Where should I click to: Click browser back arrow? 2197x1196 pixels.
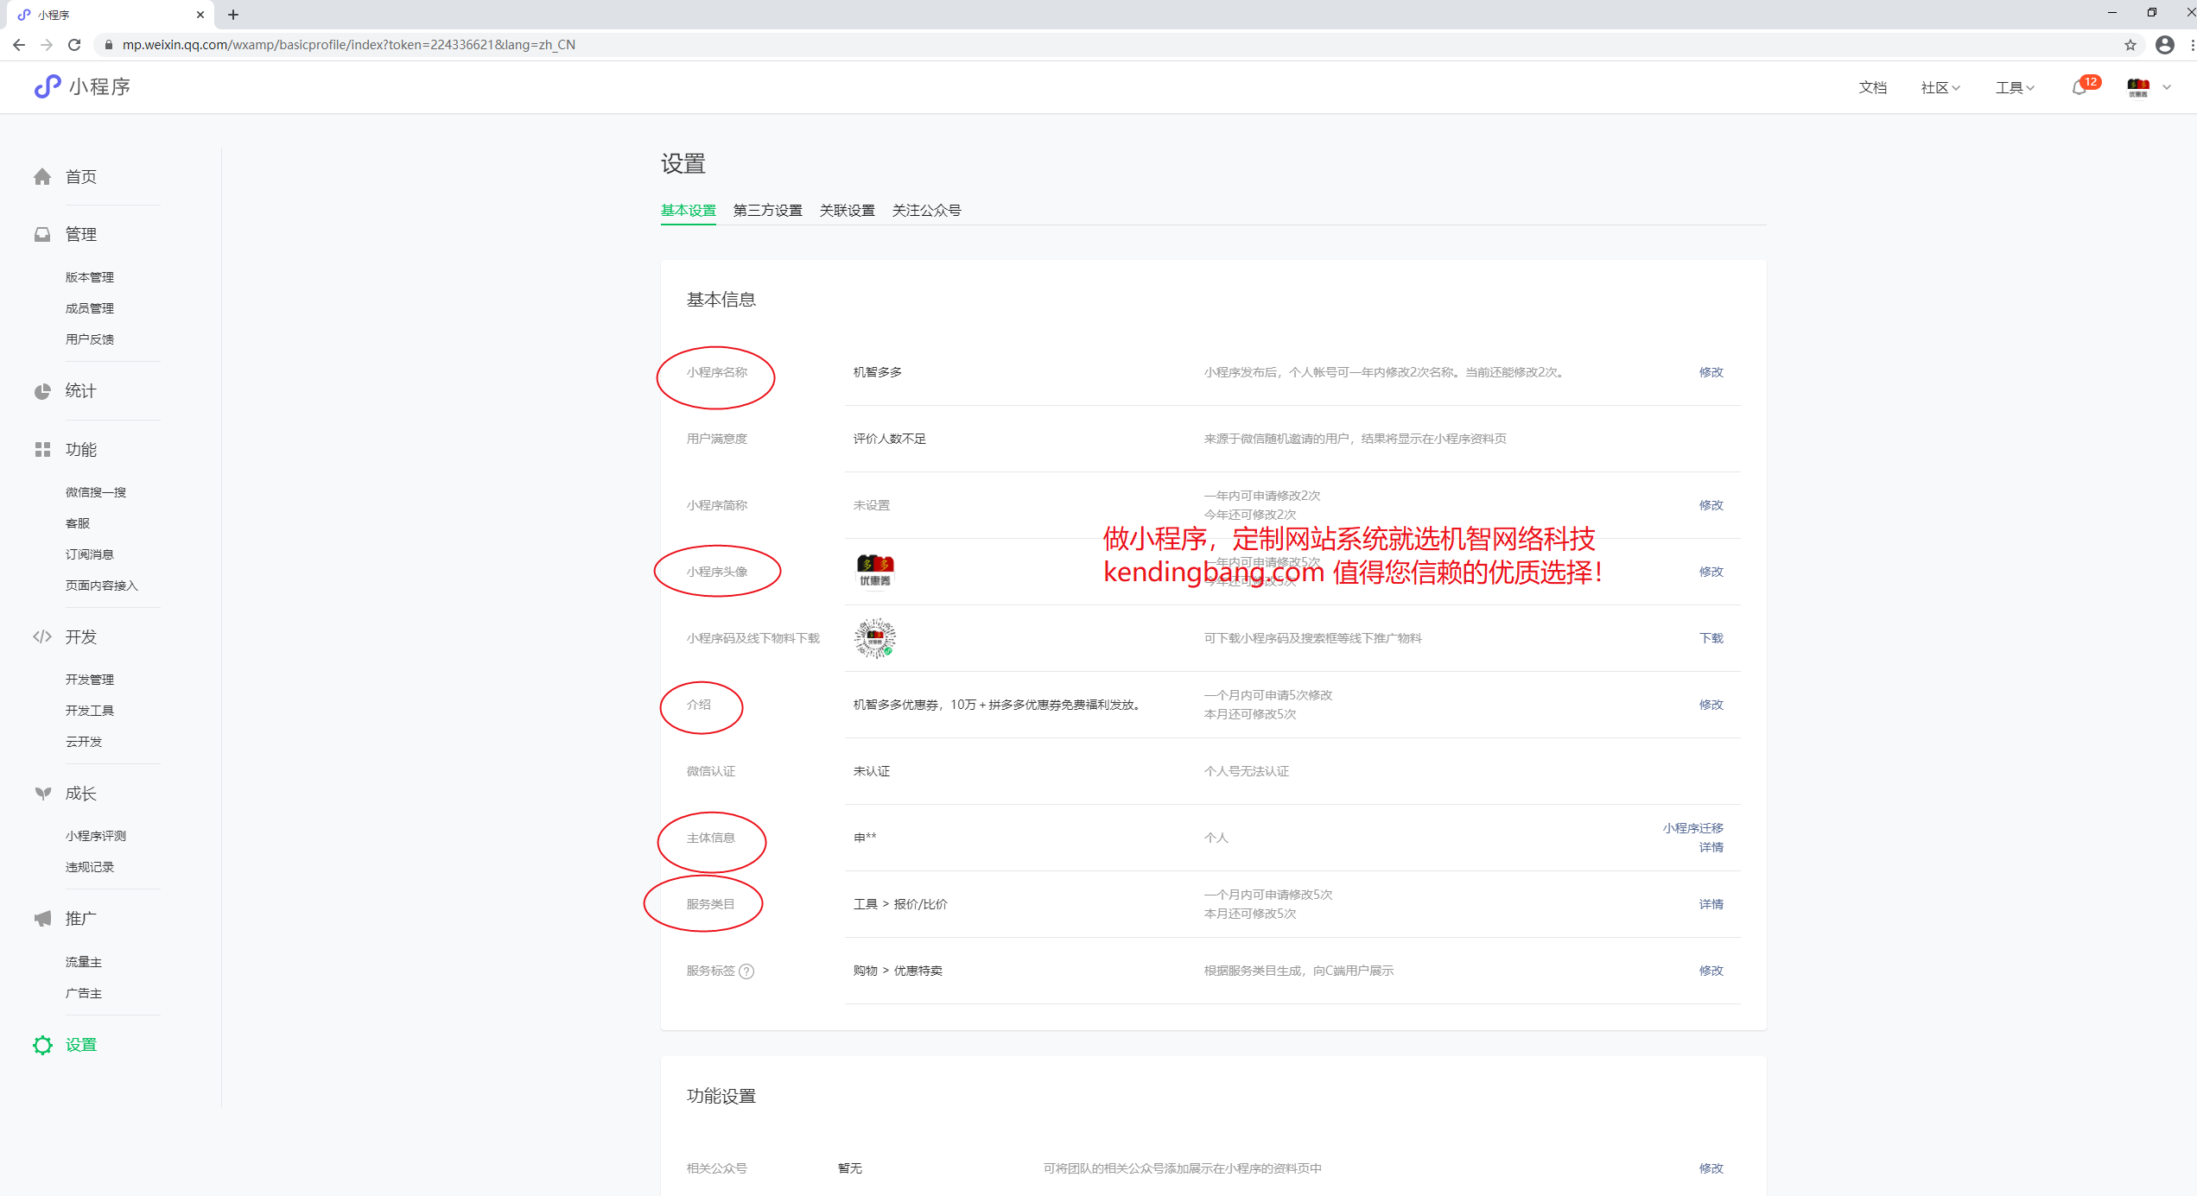pyautogui.click(x=19, y=45)
